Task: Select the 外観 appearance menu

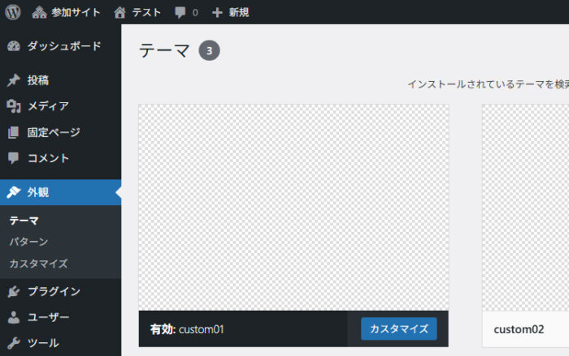Action: pyautogui.click(x=37, y=192)
